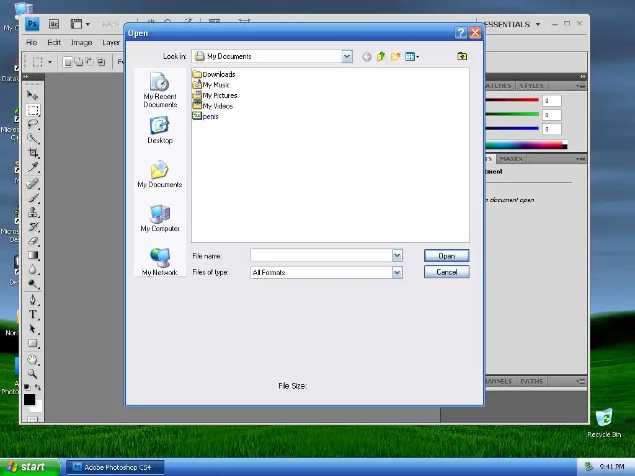Image resolution: width=635 pixels, height=476 pixels.
Task: Open the Image menu
Action: [81, 43]
